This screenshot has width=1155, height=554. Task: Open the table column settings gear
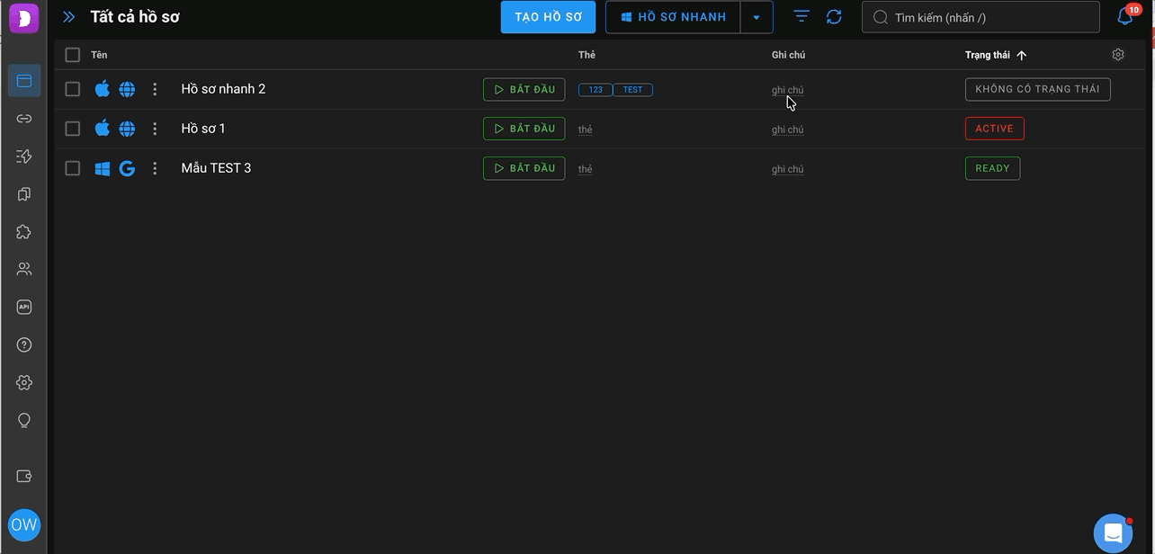pos(1118,55)
